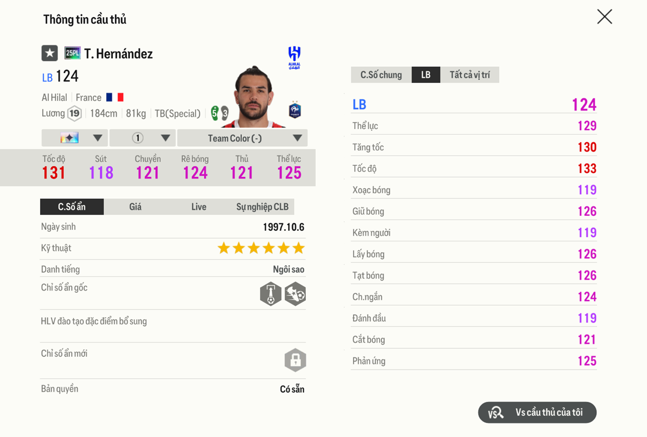Viewport: 647px width, 437px height.
Task: Toggle the favorite star for T. Hernández
Action: tap(49, 53)
